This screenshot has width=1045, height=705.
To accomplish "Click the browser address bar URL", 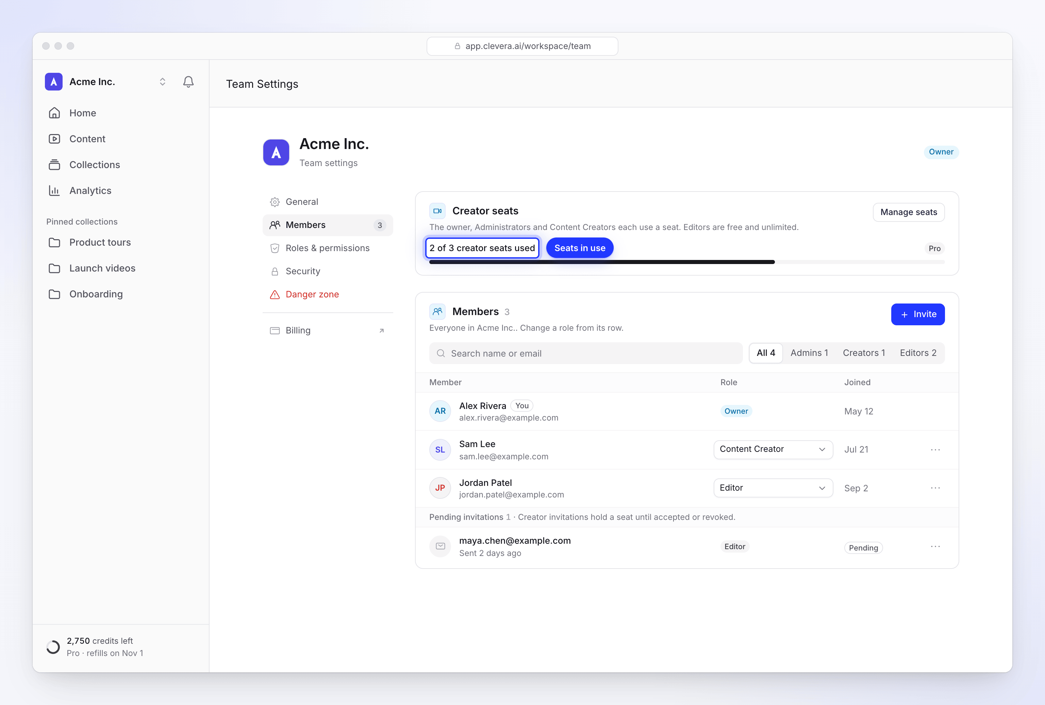I will click(x=522, y=46).
